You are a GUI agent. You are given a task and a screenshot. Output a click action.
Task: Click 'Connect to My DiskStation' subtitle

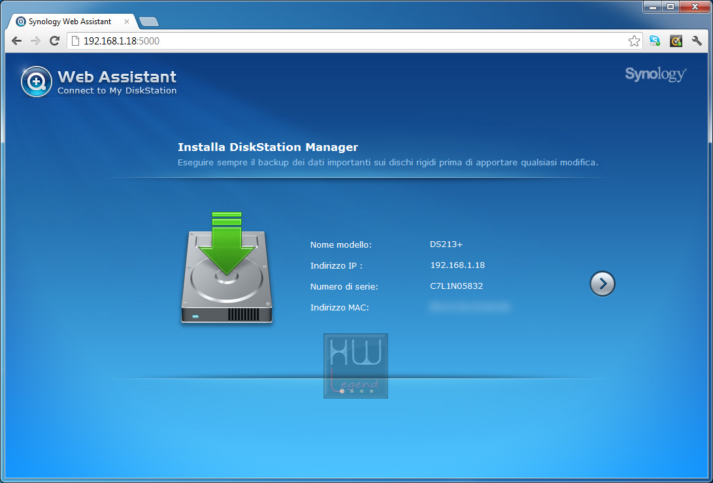[x=118, y=90]
